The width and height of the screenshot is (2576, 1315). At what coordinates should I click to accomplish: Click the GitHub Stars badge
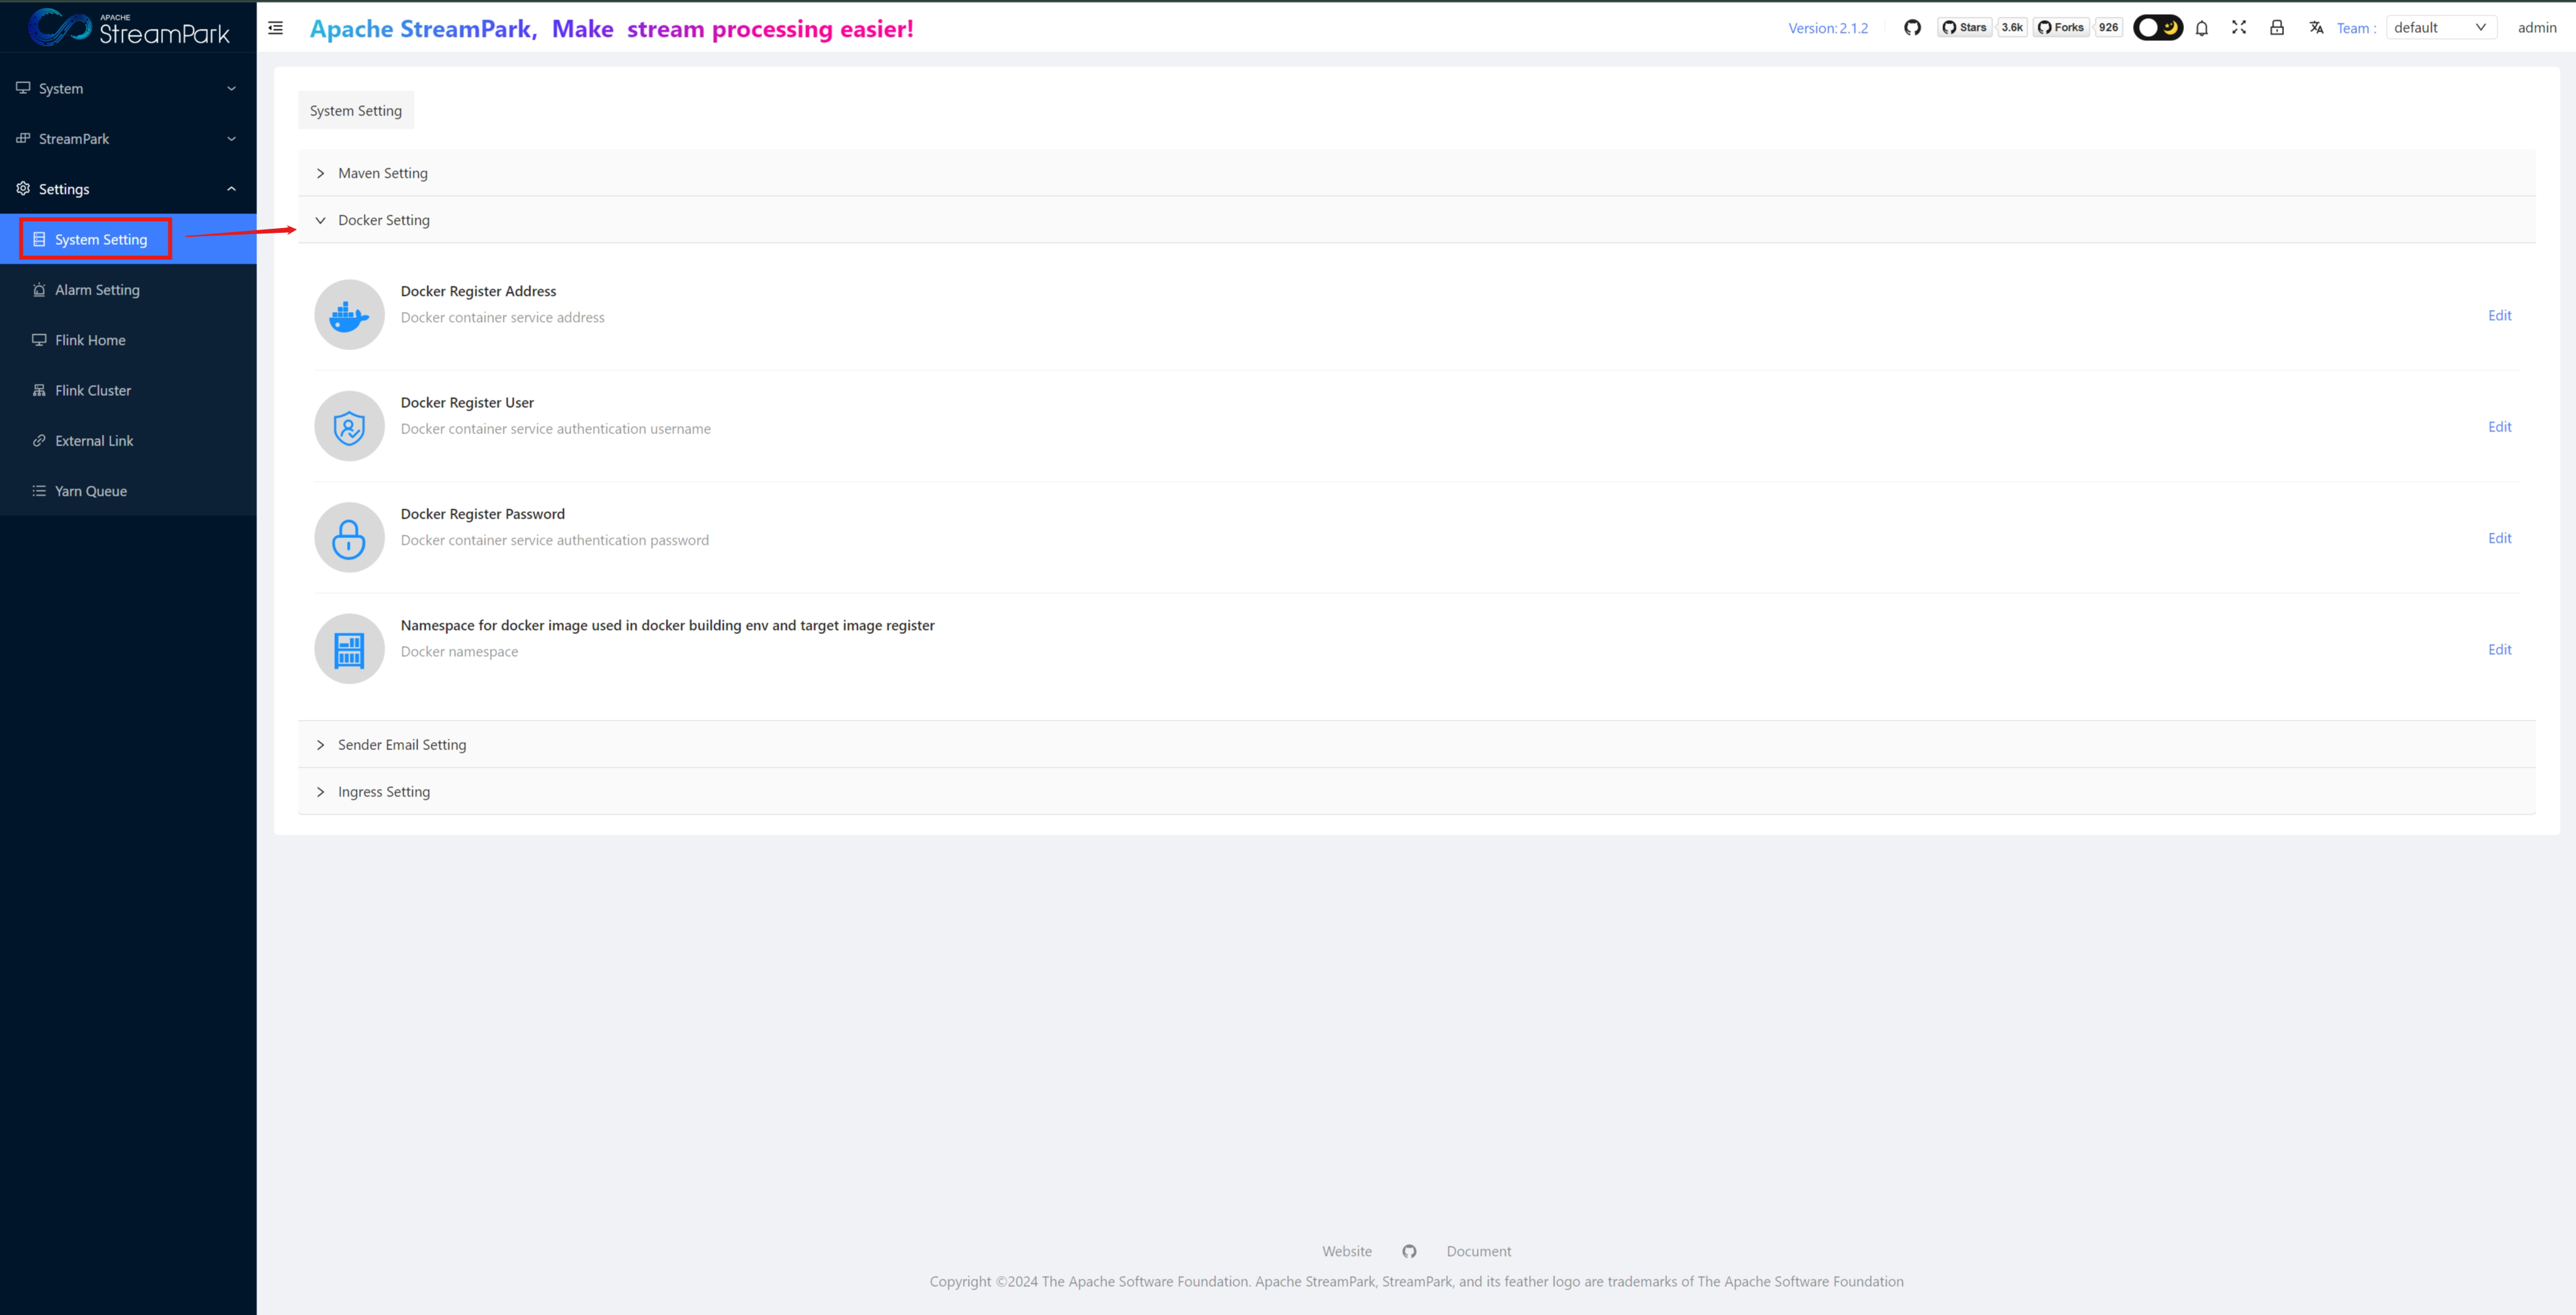1964,28
